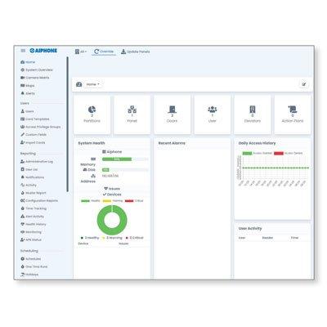Click the Schedules clock icon

point(23,258)
